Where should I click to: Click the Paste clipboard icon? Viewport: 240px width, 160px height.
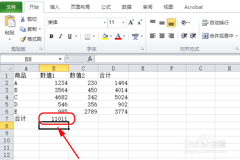(10, 21)
